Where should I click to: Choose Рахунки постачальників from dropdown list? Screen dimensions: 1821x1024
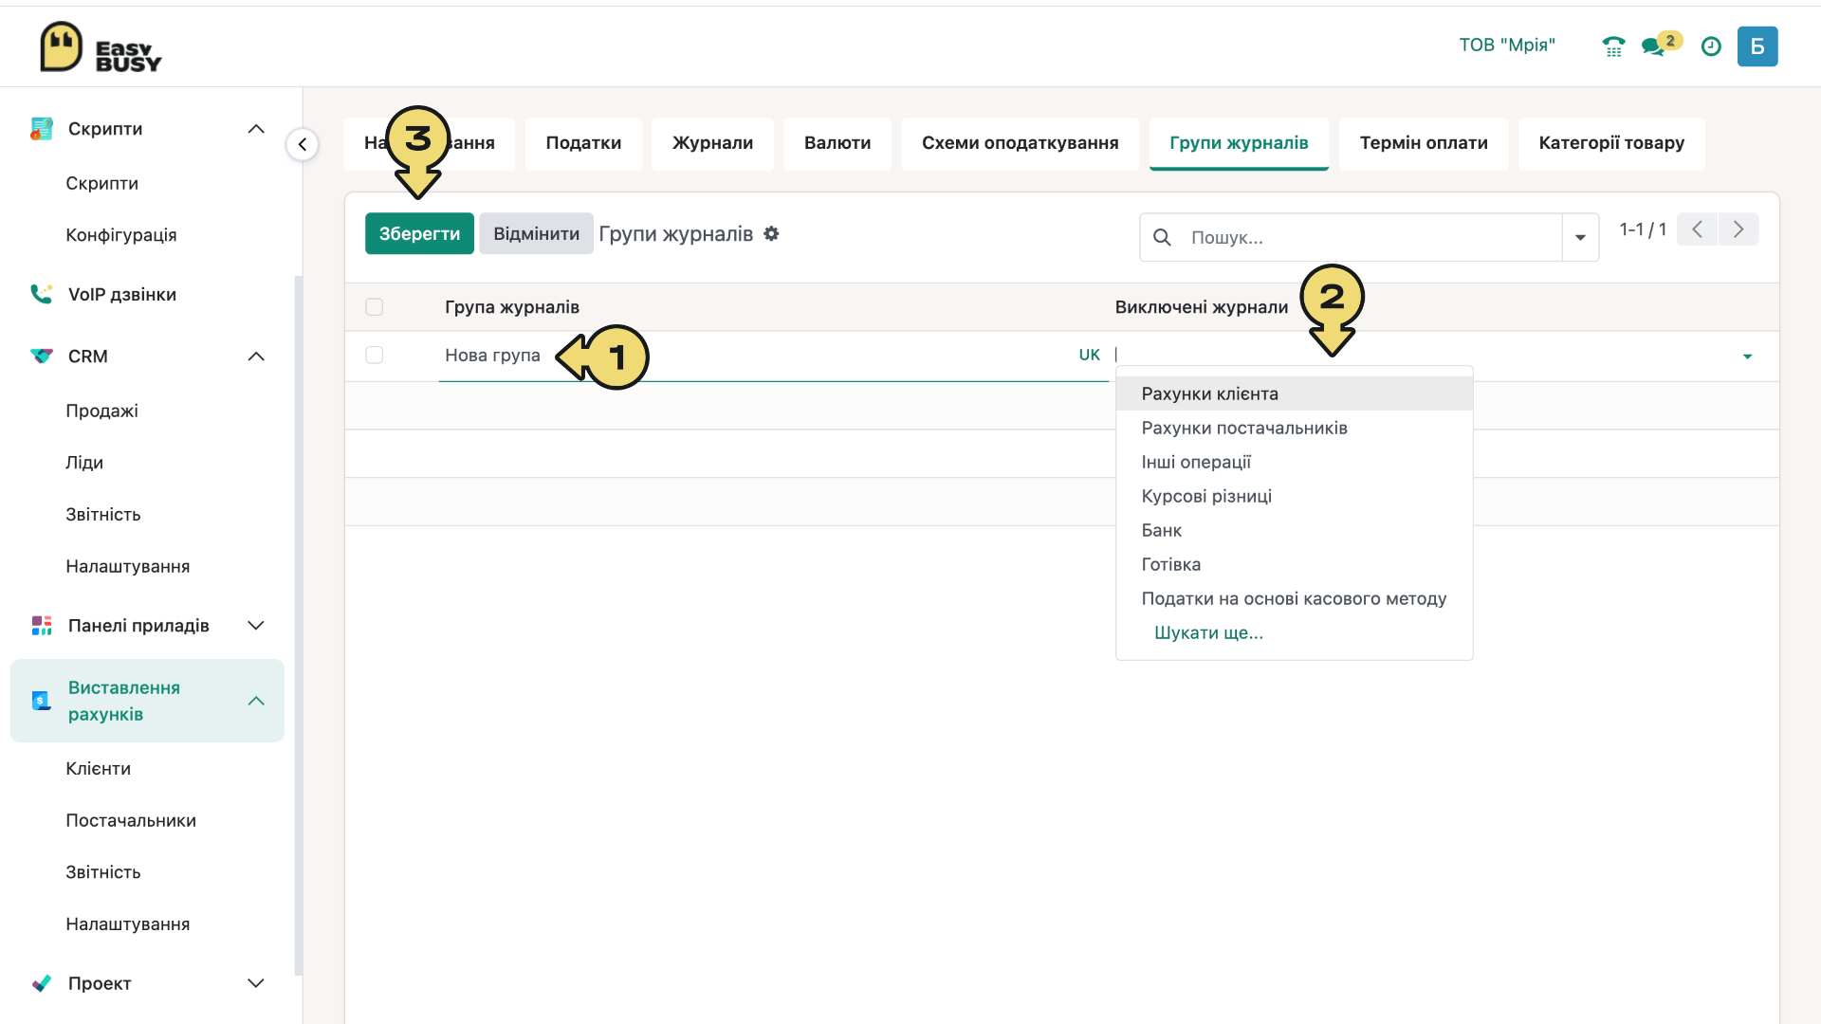pyautogui.click(x=1294, y=428)
